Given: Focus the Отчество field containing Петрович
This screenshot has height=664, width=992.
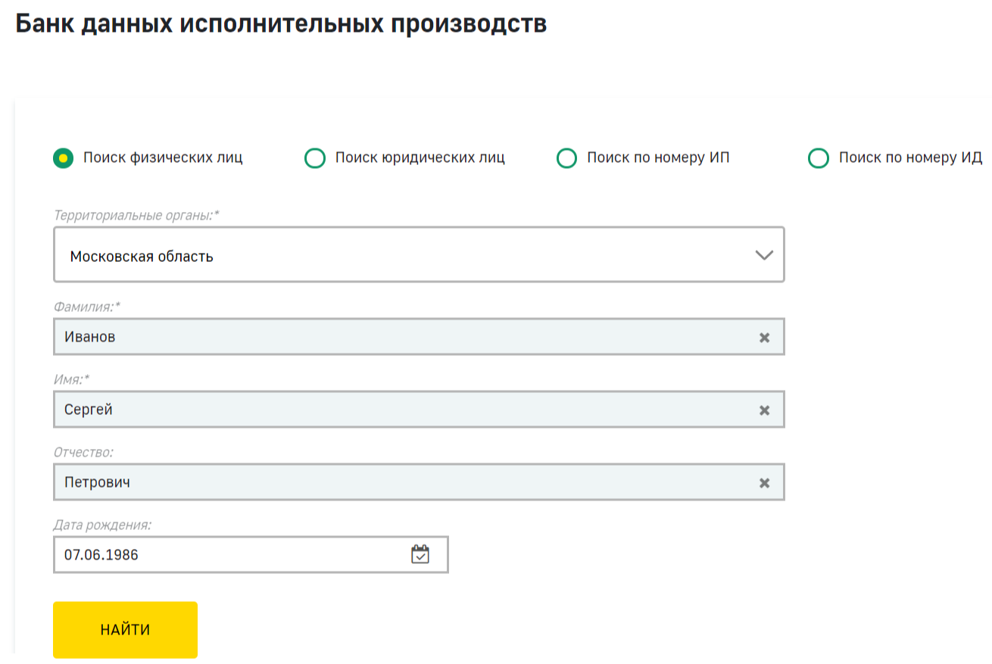Looking at the screenshot, I should (x=419, y=482).
